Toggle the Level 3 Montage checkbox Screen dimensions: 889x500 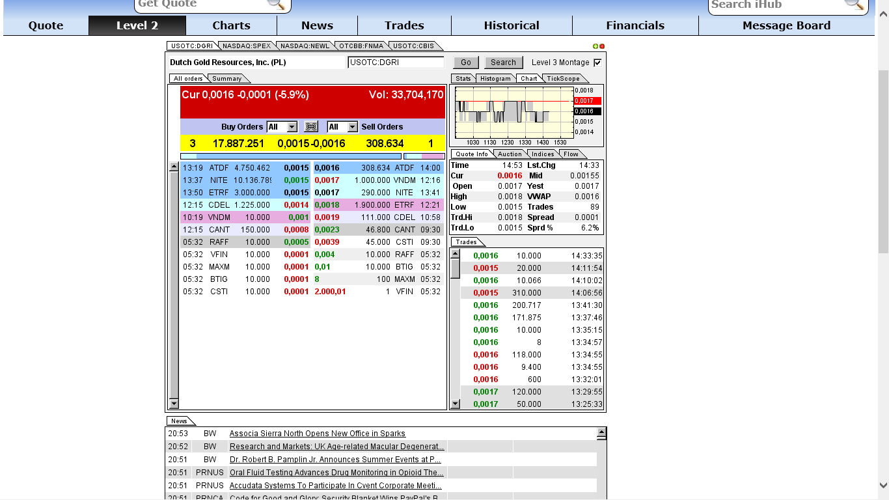coord(596,62)
